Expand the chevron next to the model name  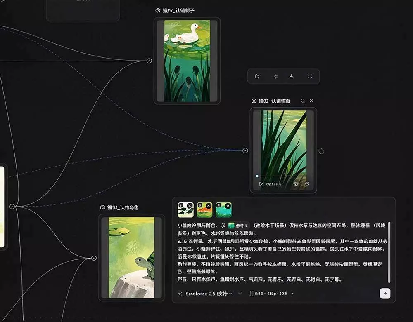click(240, 294)
